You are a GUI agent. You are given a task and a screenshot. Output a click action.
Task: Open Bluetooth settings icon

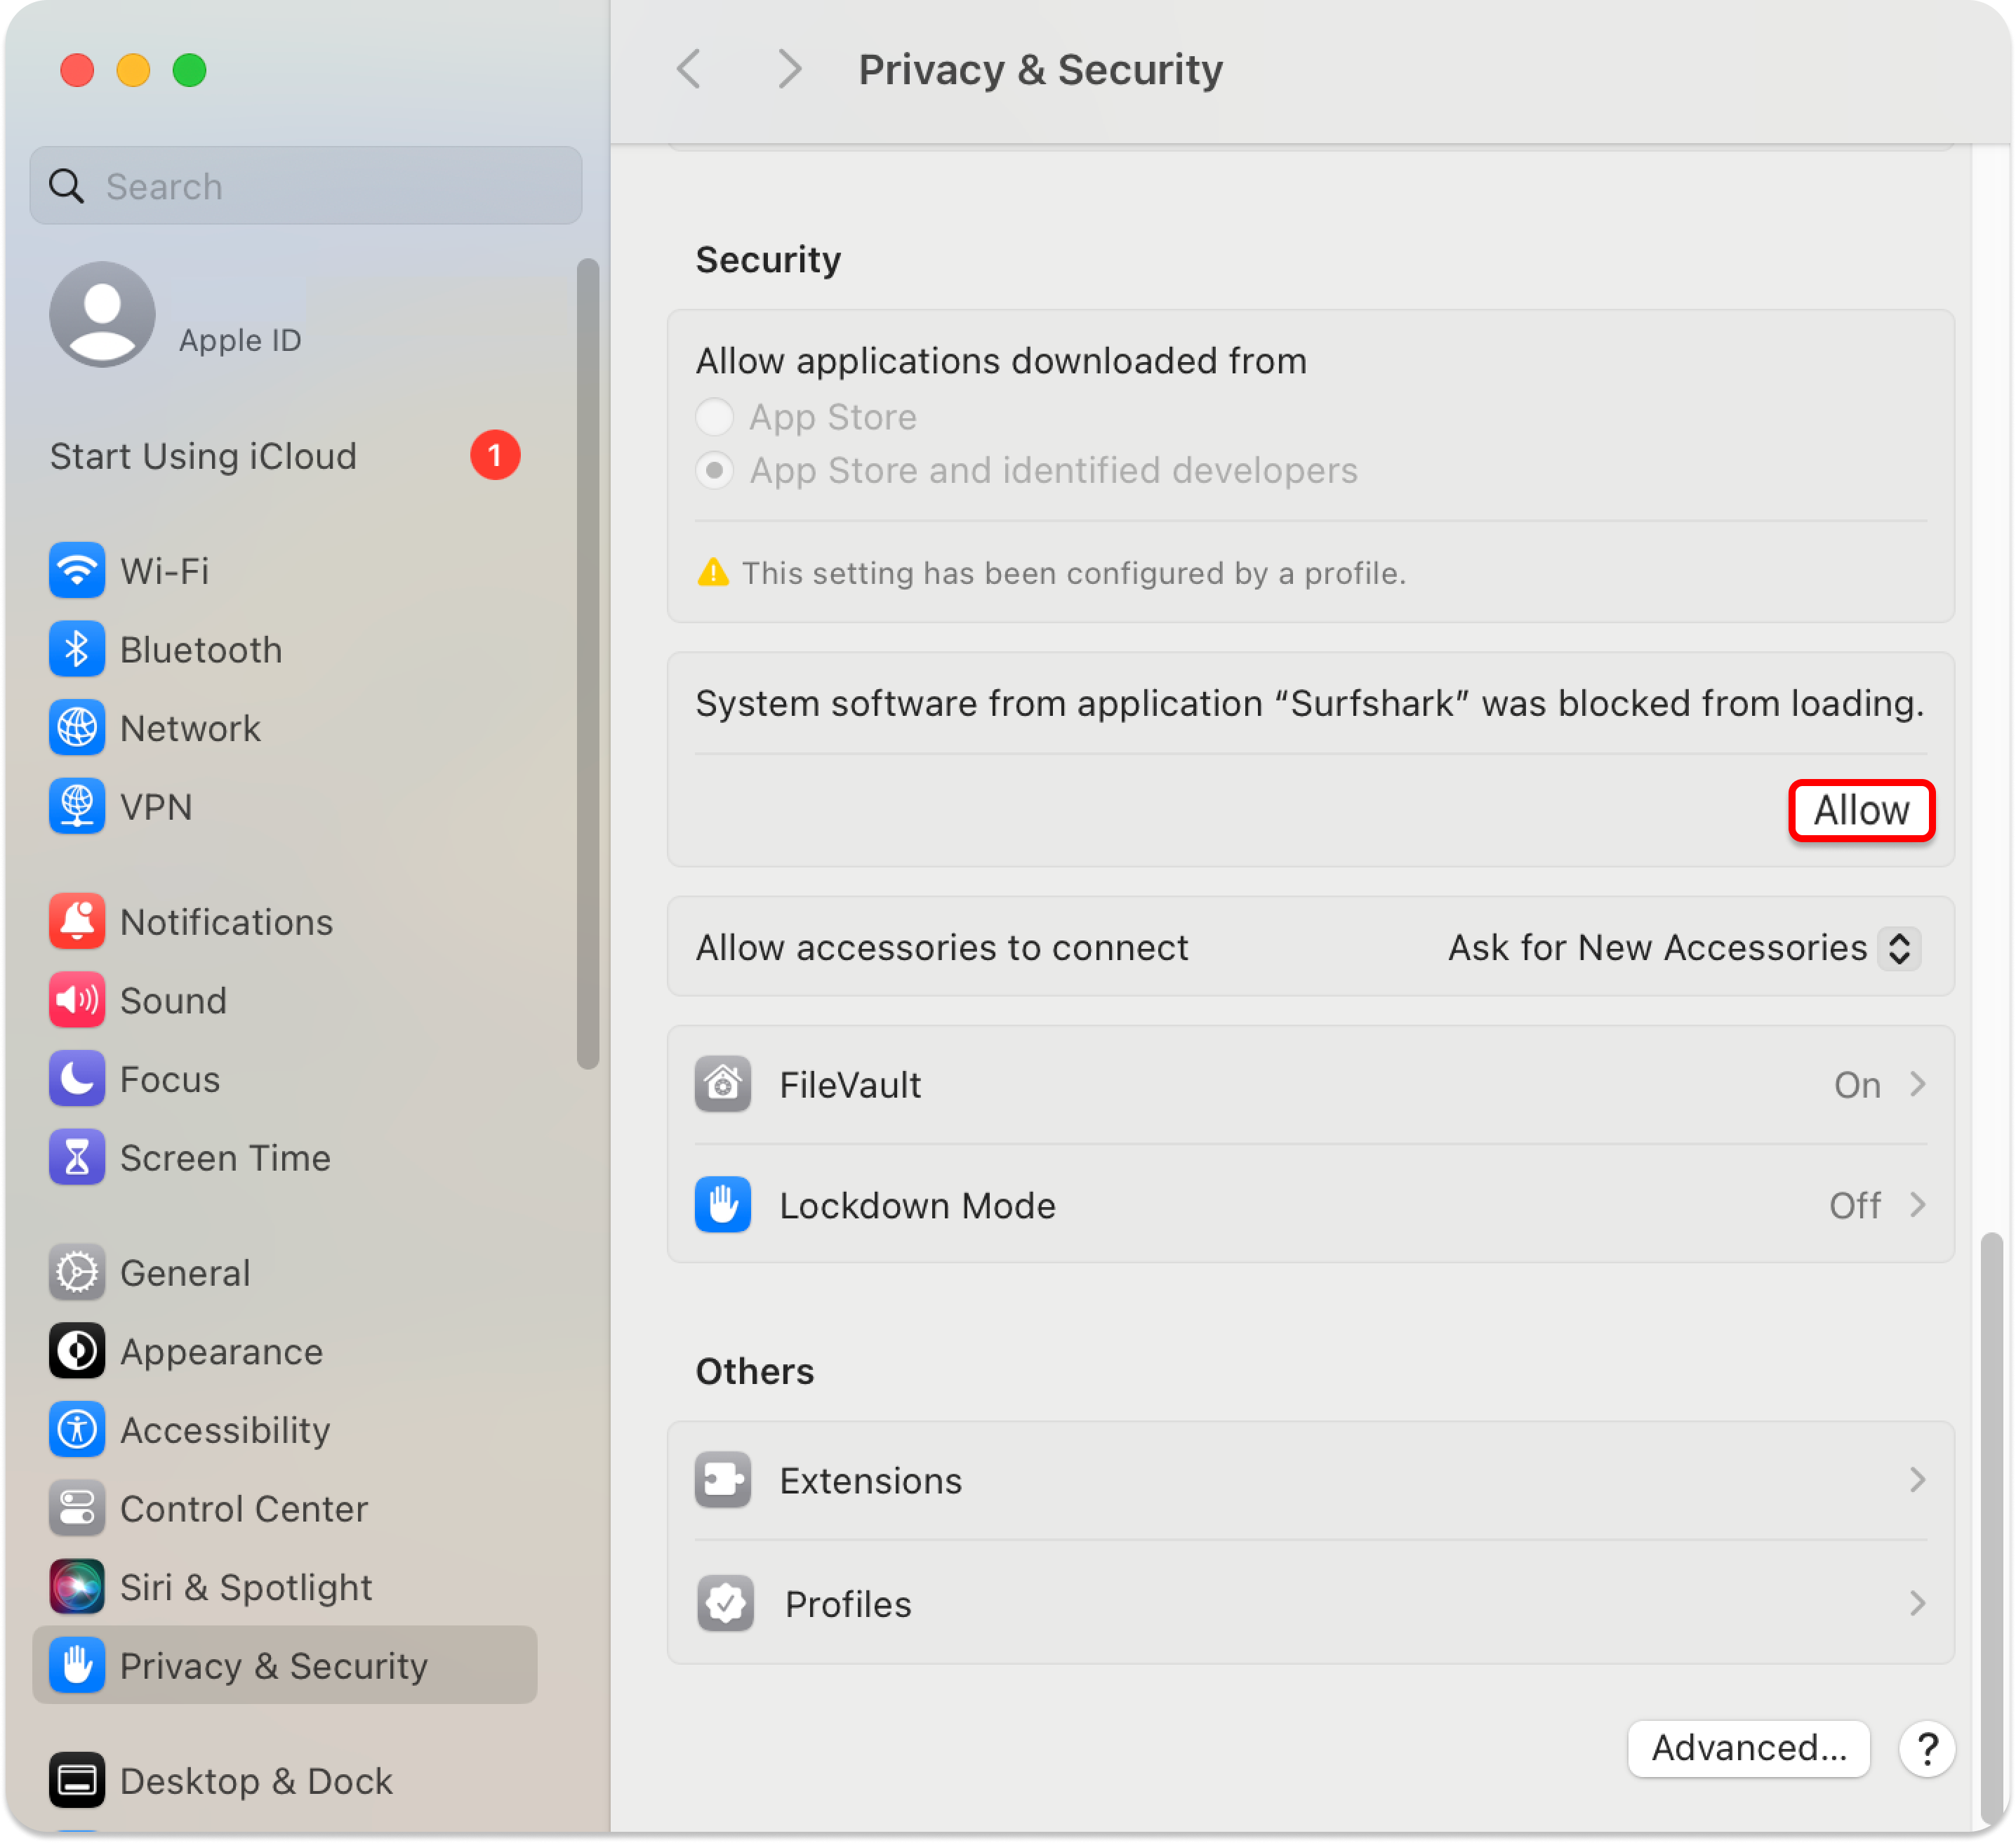click(x=77, y=649)
